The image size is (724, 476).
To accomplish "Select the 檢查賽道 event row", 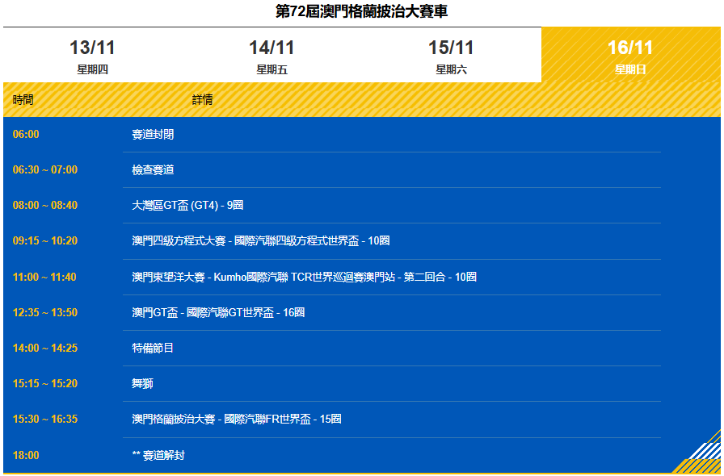I will pos(153,170).
